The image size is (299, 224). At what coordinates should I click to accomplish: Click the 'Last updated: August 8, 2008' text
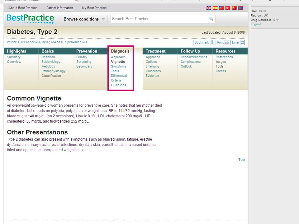[x=223, y=32]
